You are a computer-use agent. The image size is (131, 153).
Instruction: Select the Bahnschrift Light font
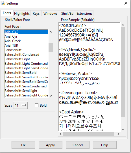26,59
